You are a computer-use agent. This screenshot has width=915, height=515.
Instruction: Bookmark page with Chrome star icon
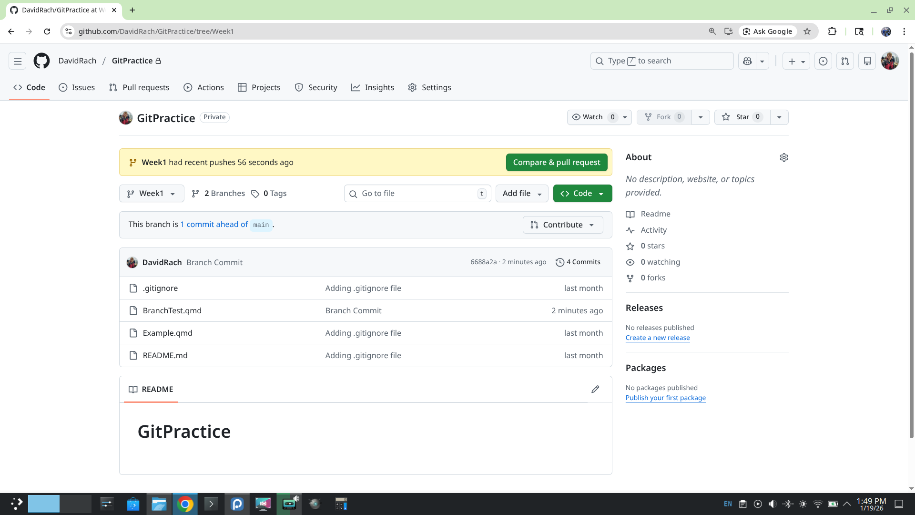[x=807, y=31]
